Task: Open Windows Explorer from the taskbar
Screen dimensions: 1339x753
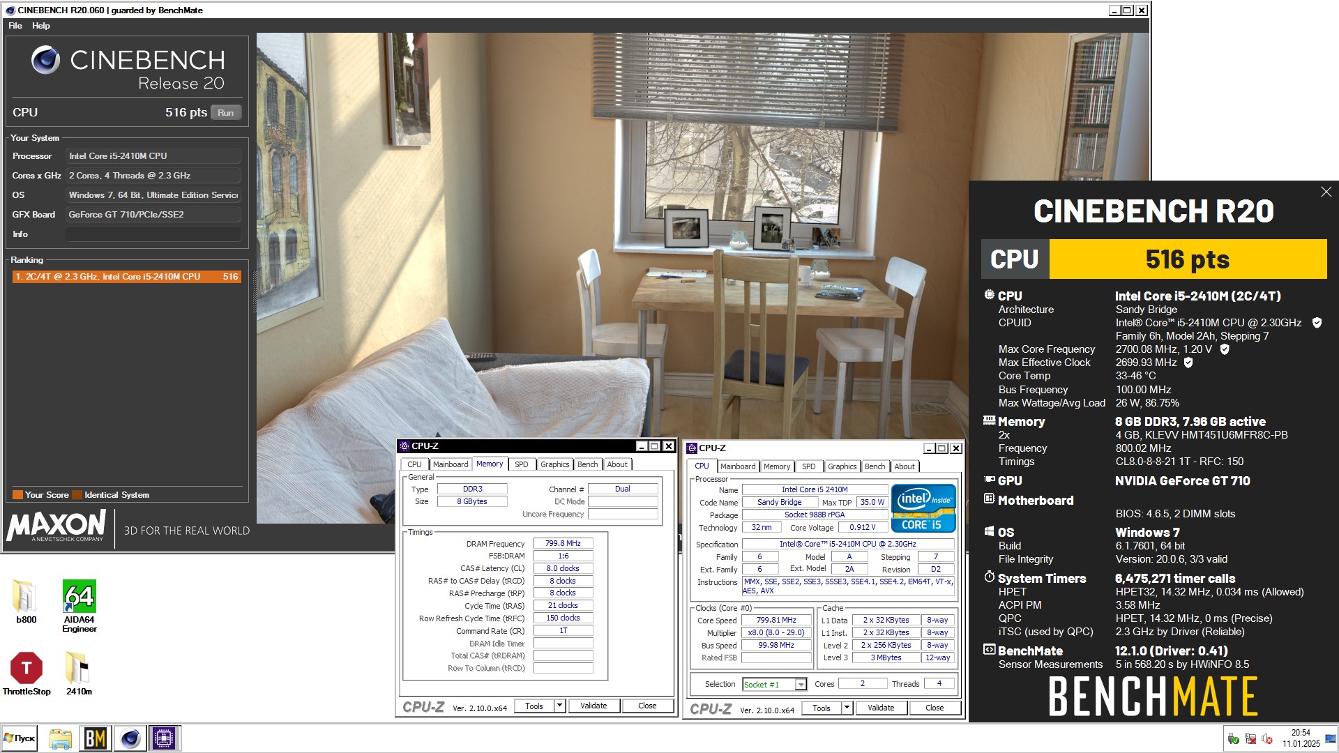Action: click(x=61, y=738)
